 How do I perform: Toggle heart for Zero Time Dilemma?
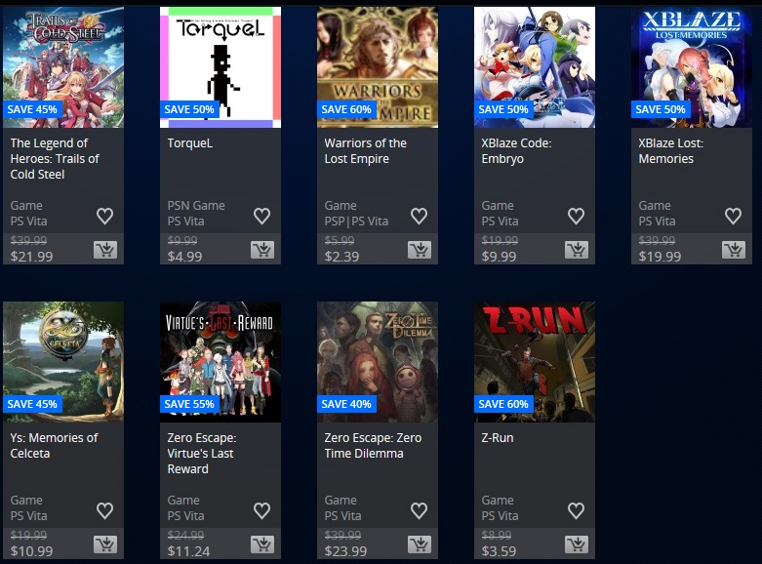tap(419, 510)
